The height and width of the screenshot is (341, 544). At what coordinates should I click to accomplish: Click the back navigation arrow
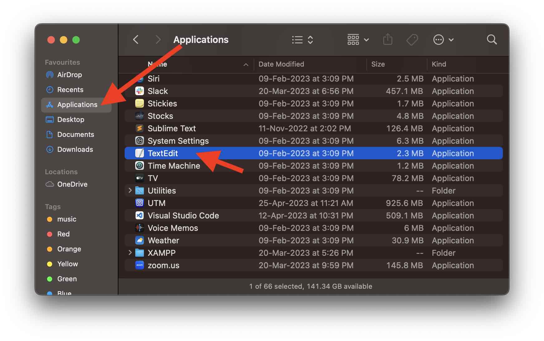click(x=136, y=40)
